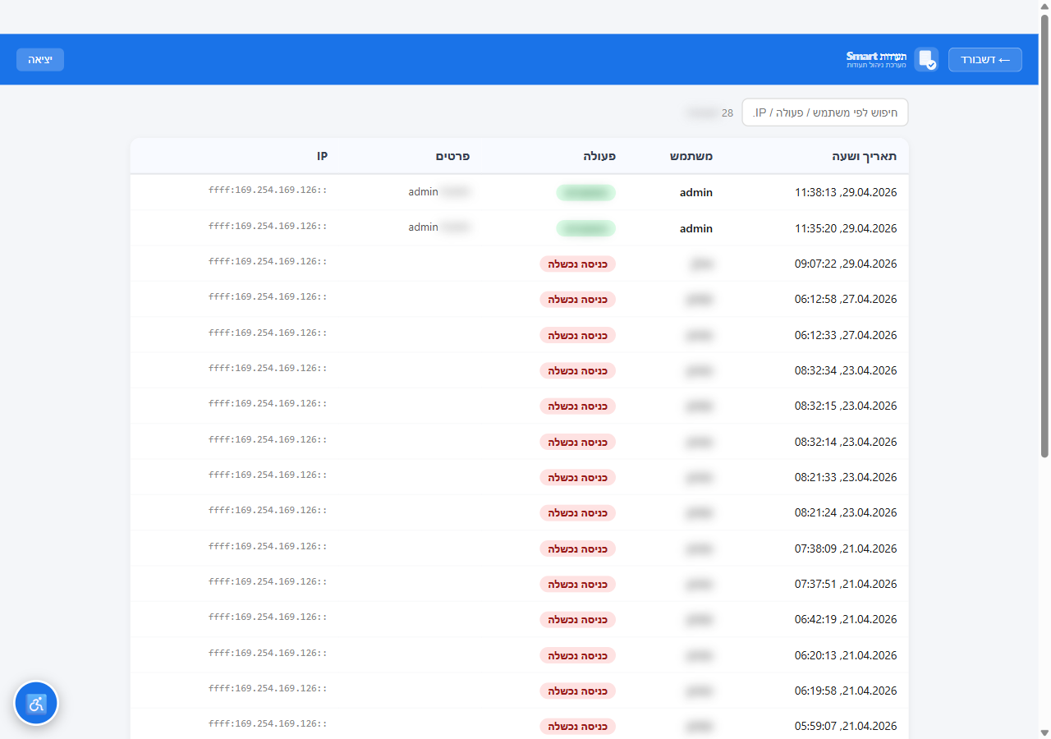This screenshot has width=1051, height=739.
Task: Click כניסה נכשלה badge in 08:21:33 row
Action: 577,477
